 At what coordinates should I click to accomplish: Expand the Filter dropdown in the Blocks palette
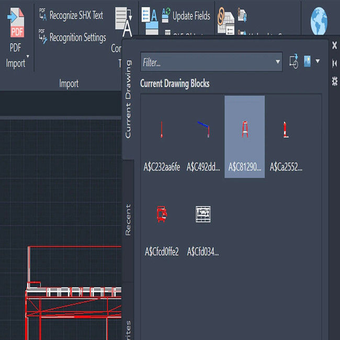coord(278,62)
